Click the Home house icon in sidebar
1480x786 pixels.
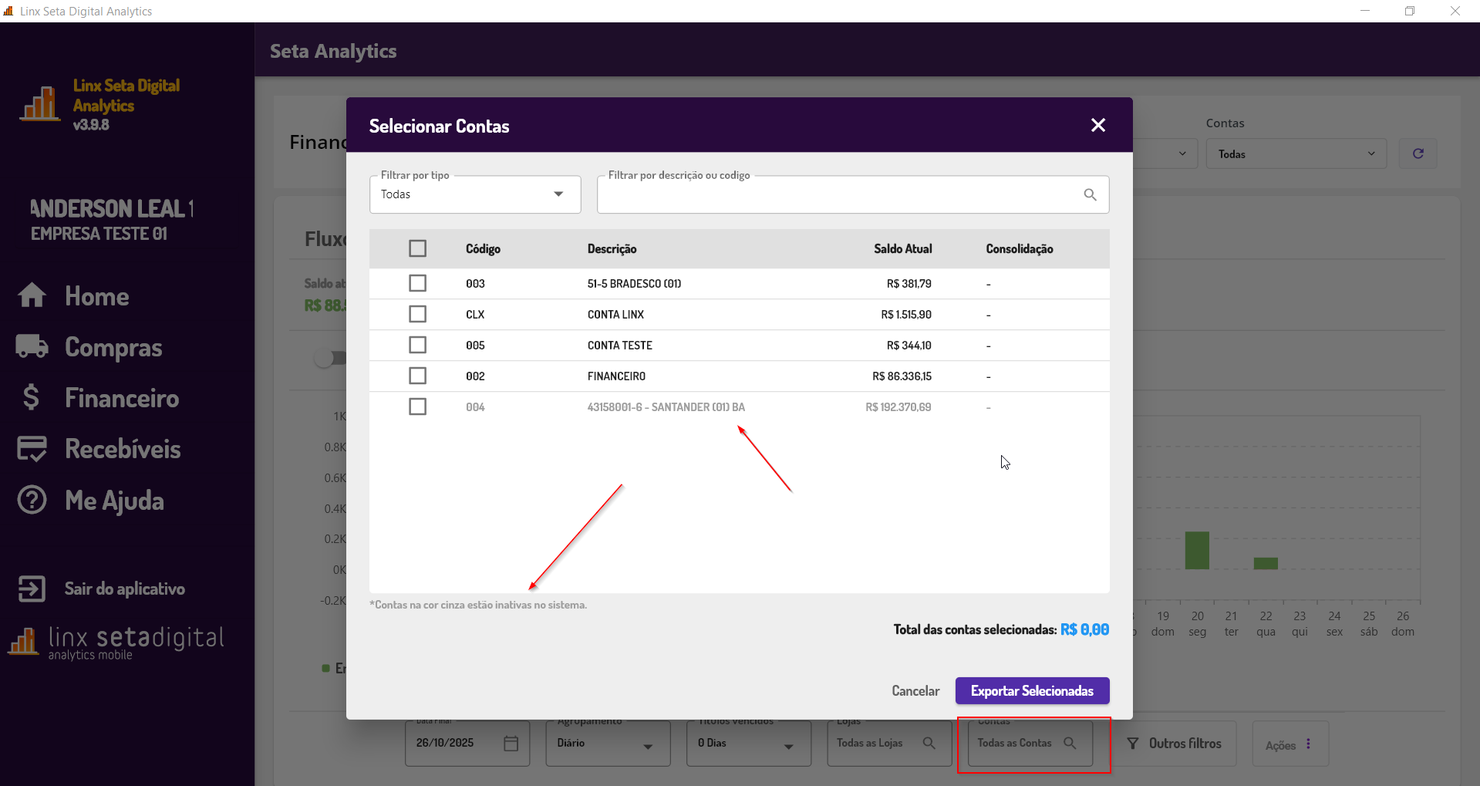tap(32, 295)
